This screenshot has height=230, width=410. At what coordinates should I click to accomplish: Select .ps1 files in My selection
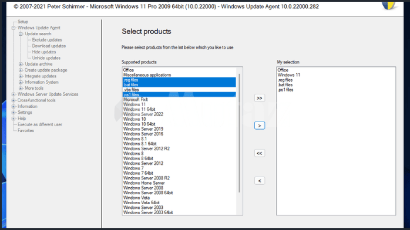coord(336,90)
